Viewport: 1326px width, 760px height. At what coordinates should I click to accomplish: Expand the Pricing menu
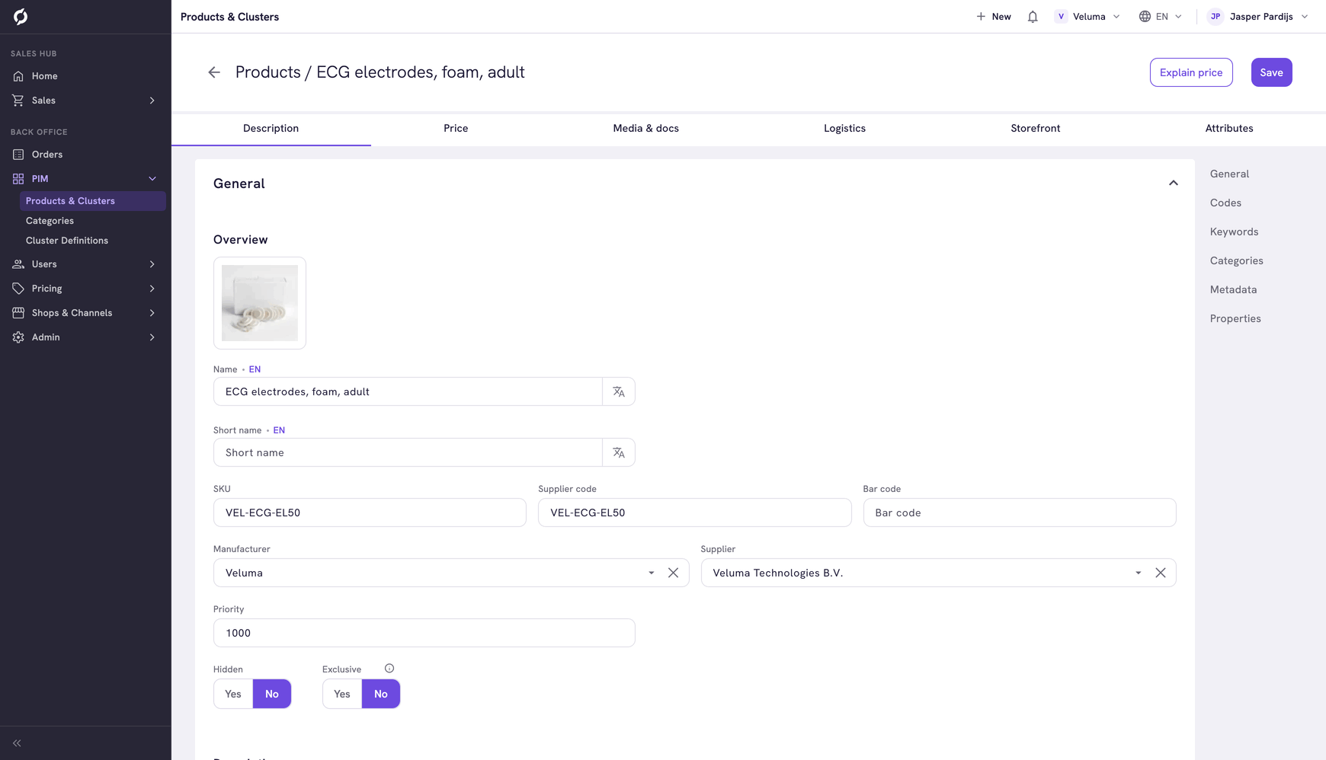152,289
